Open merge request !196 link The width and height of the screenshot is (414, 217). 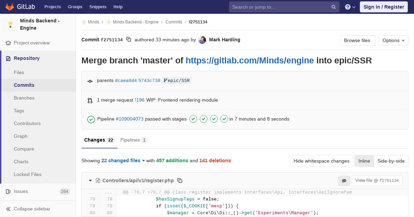coord(140,100)
